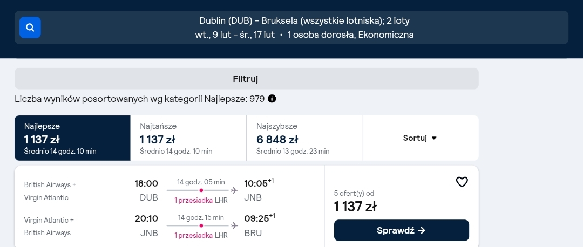583x247 pixels.
Task: Open the Sortuj sorting menu
Action: coord(421,138)
